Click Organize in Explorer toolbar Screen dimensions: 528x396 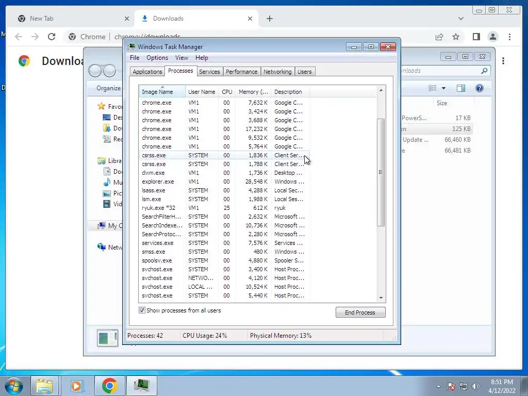(x=108, y=88)
